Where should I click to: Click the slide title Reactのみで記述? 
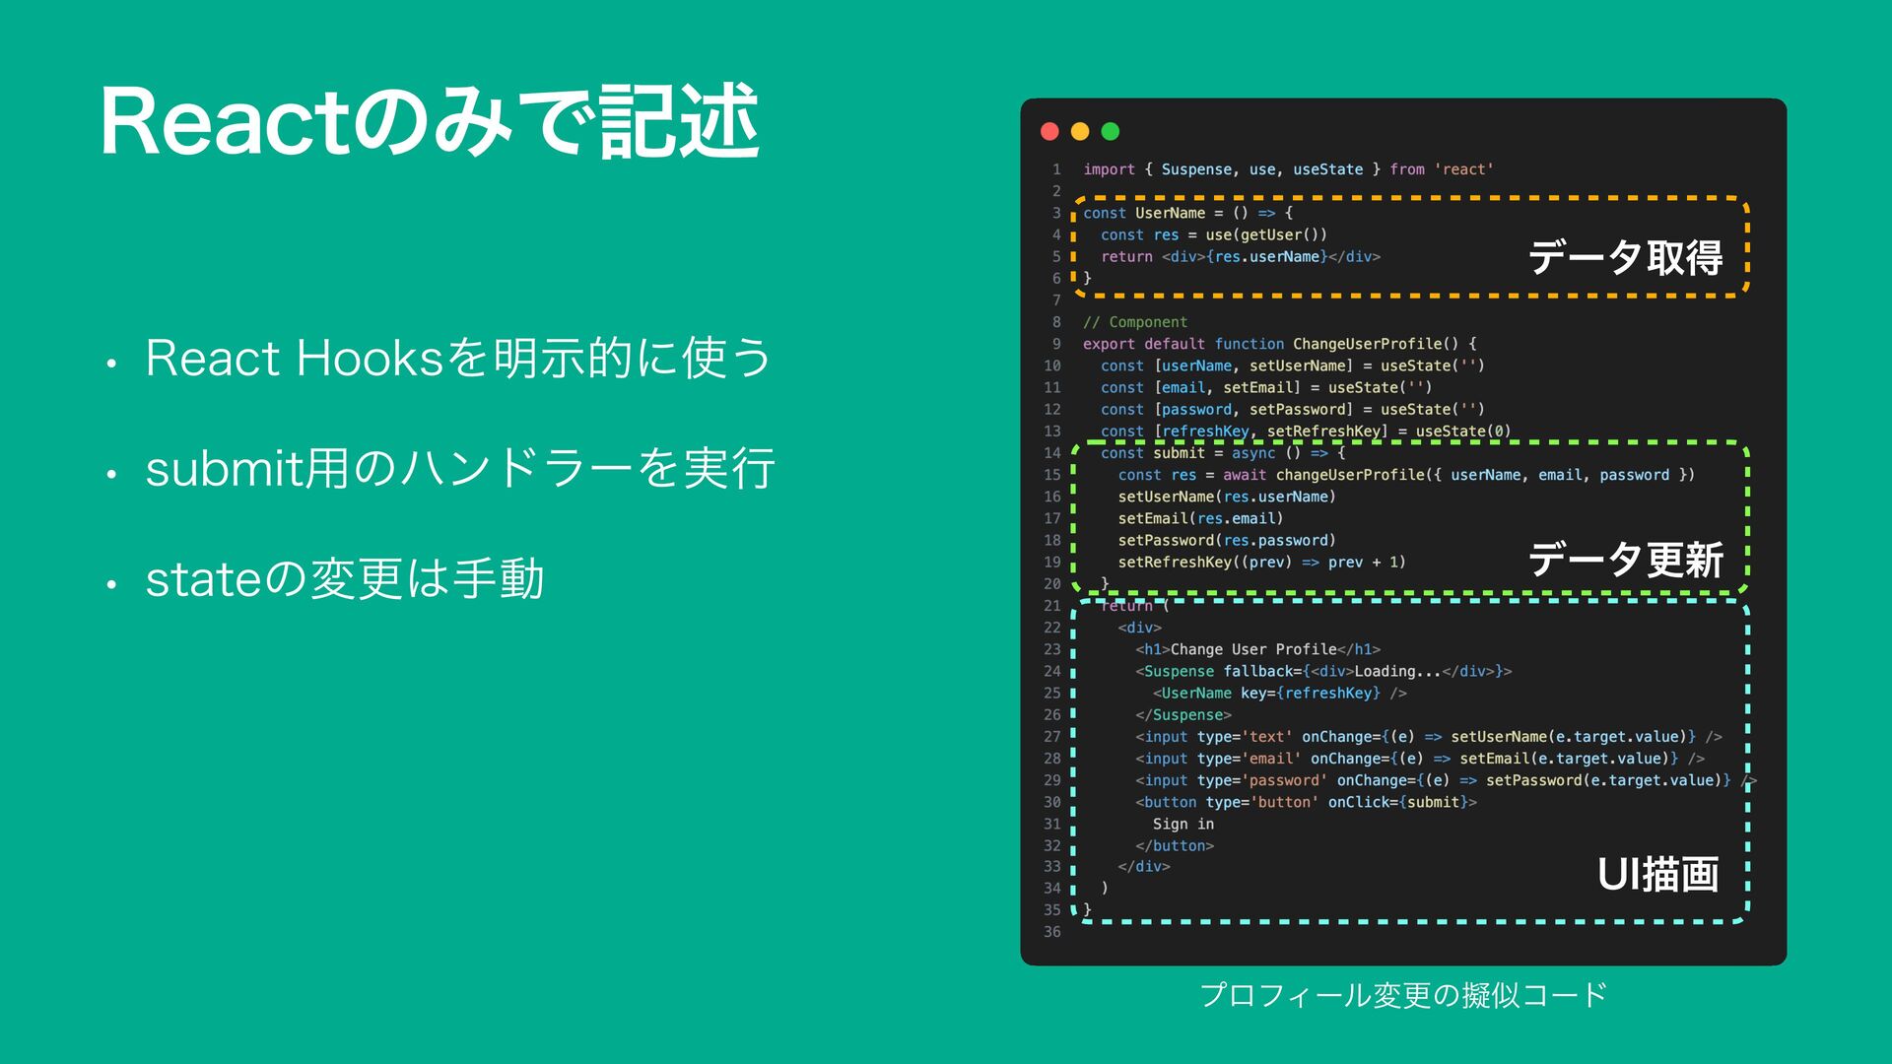(x=430, y=122)
